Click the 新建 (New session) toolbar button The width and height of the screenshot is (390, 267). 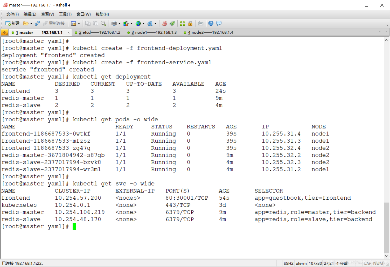pos(12,23)
